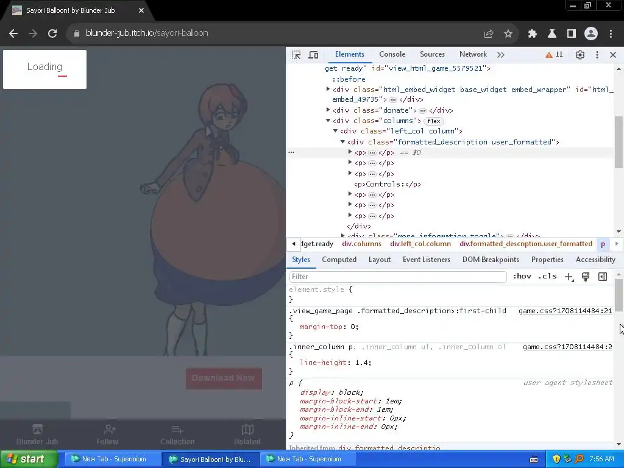
Task: Toggle the computed styles sidebar icon
Action: click(603, 277)
